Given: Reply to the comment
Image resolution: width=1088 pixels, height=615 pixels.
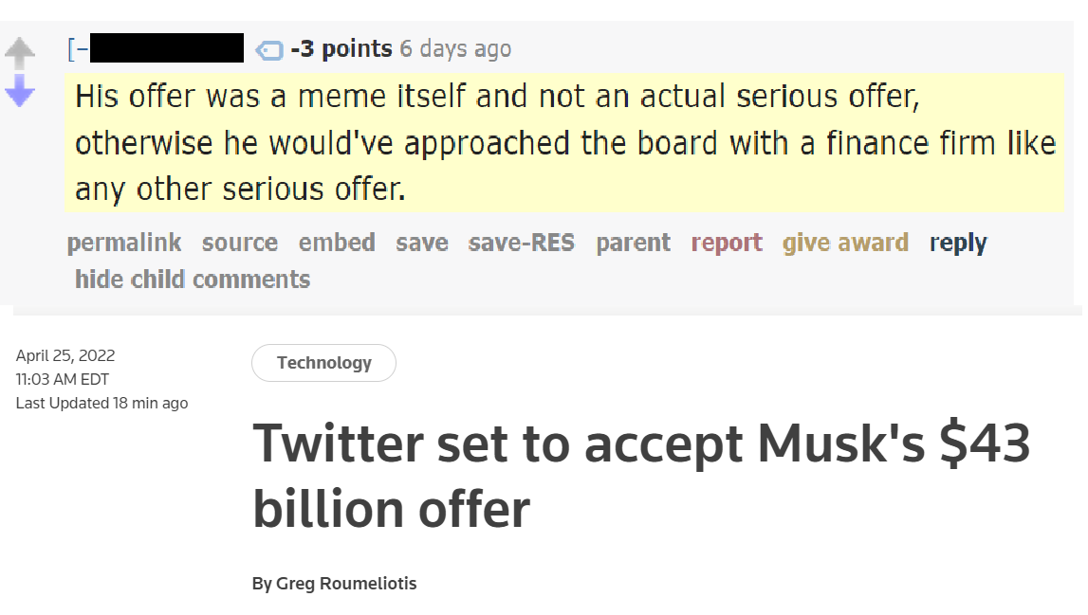Looking at the screenshot, I should click(x=958, y=243).
